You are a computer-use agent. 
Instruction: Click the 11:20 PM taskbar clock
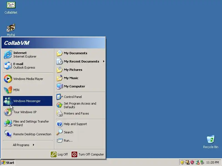213,162
